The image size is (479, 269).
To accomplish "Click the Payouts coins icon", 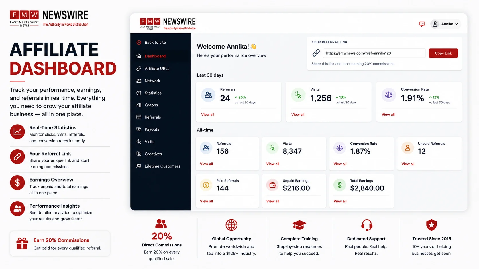I will (x=139, y=129).
